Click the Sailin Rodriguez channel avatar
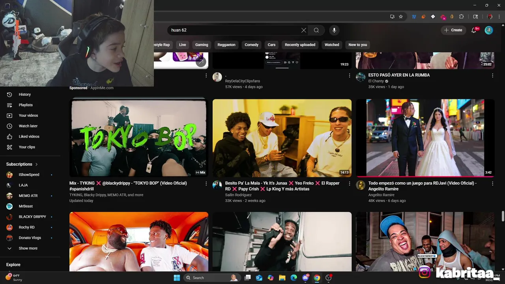This screenshot has width=505, height=284. (x=217, y=185)
